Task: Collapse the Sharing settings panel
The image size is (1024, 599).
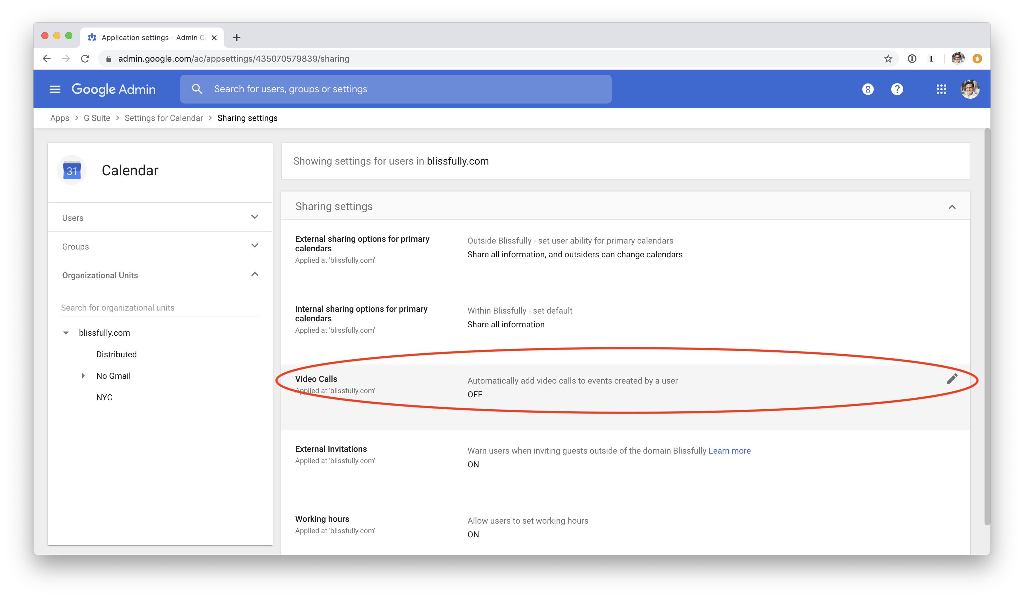Action: click(952, 207)
